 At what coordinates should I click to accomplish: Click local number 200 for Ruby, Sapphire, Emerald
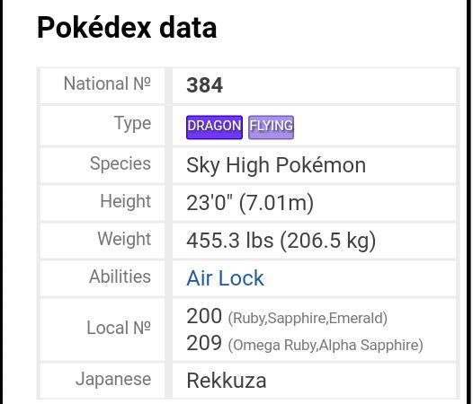click(x=204, y=316)
